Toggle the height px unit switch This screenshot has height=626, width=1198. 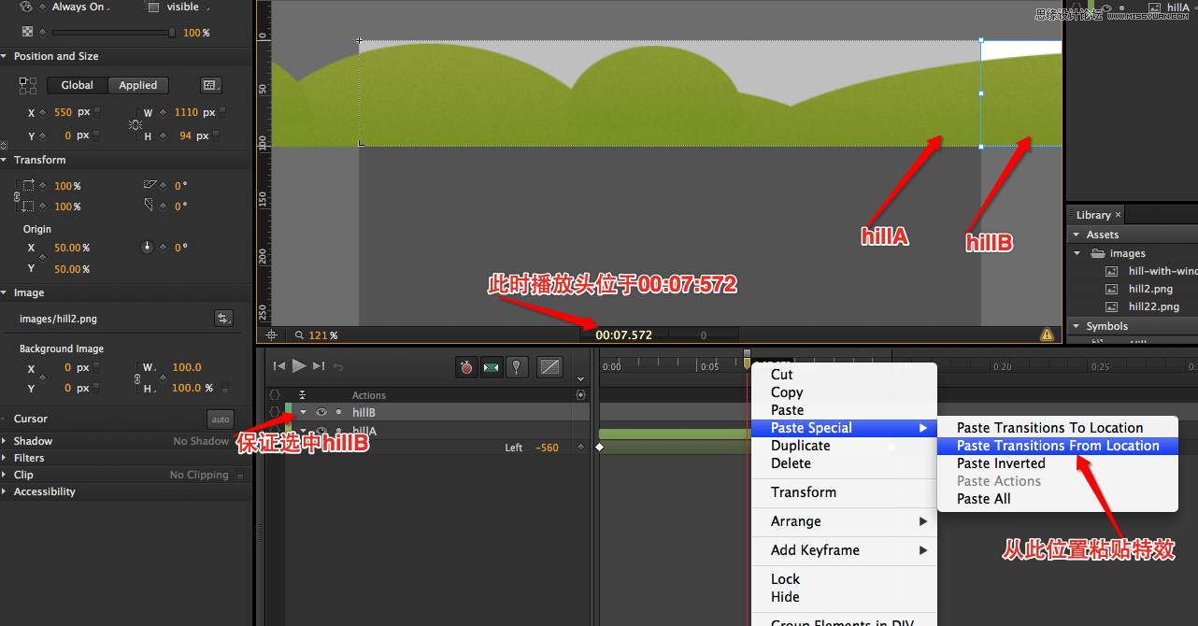tap(216, 135)
